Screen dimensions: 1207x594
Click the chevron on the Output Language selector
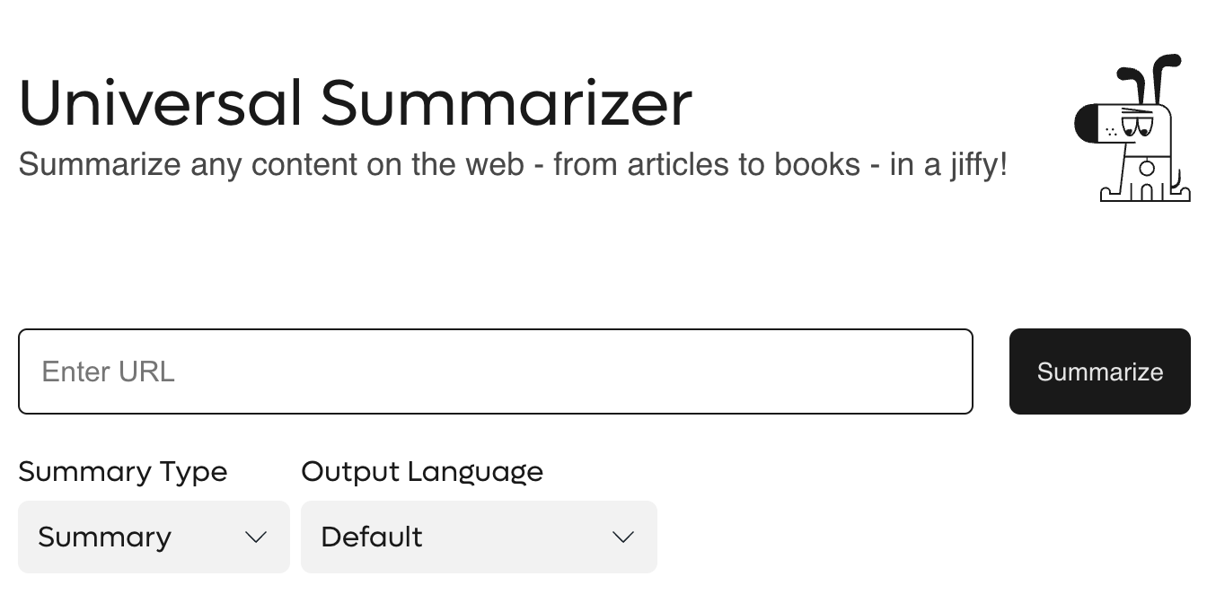pyautogui.click(x=621, y=537)
